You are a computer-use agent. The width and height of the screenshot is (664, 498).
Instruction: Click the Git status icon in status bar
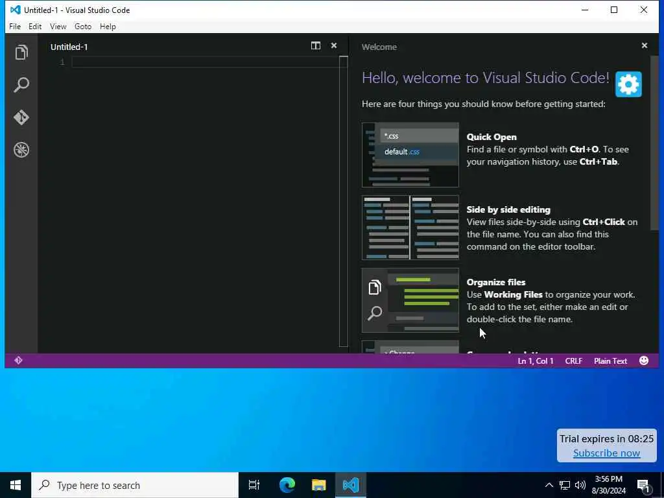click(18, 361)
